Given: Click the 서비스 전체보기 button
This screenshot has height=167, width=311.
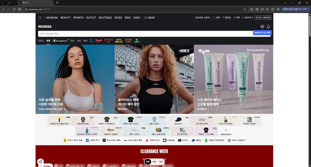Looking at the screenshot, I should point(237,140).
